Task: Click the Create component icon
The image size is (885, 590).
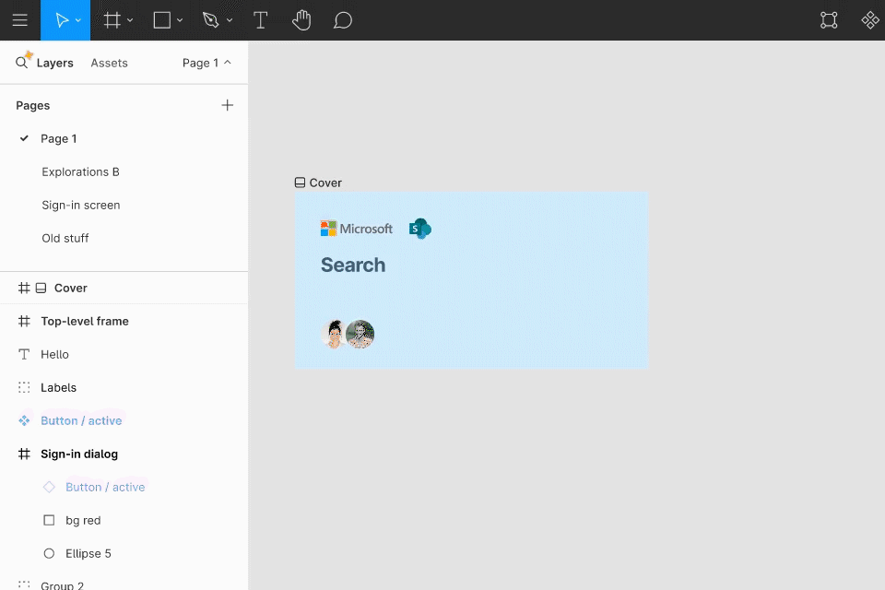Action: point(869,20)
